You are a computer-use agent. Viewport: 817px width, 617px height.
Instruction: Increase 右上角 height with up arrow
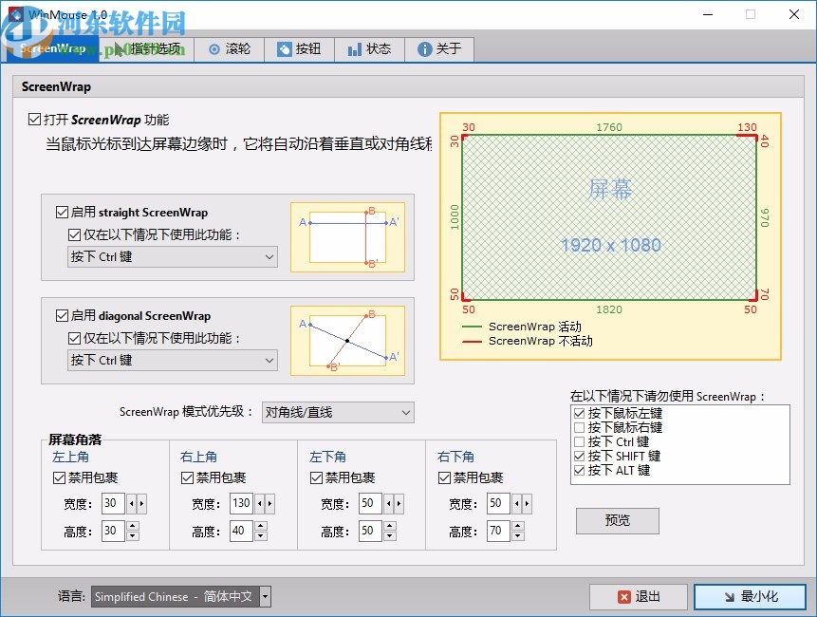pyautogui.click(x=261, y=526)
